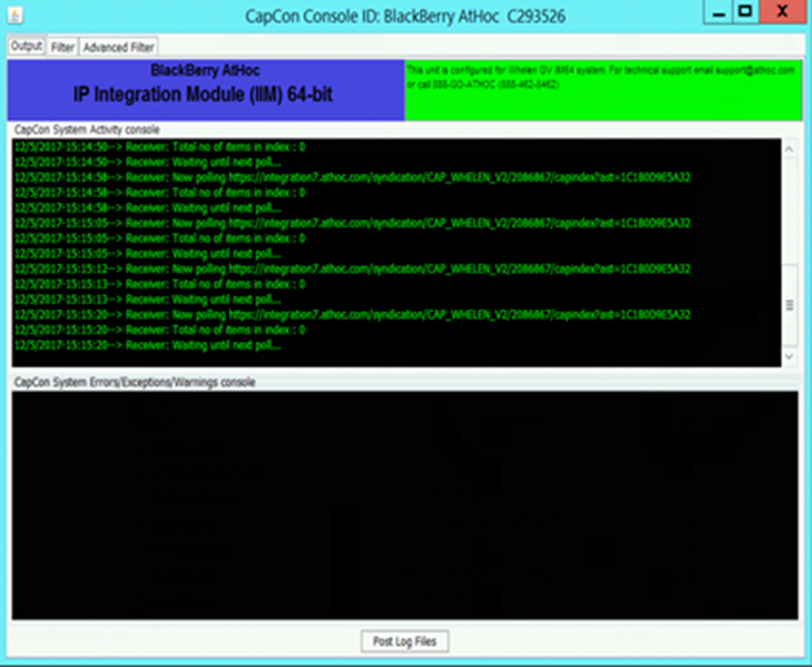Click the green technical support info text
Viewport: 812px width, 667px height.
pyautogui.click(x=600, y=77)
